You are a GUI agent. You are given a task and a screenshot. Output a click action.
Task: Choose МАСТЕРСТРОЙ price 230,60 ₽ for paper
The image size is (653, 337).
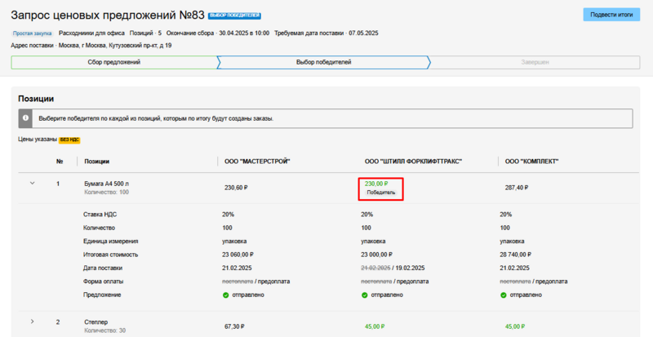(237, 187)
